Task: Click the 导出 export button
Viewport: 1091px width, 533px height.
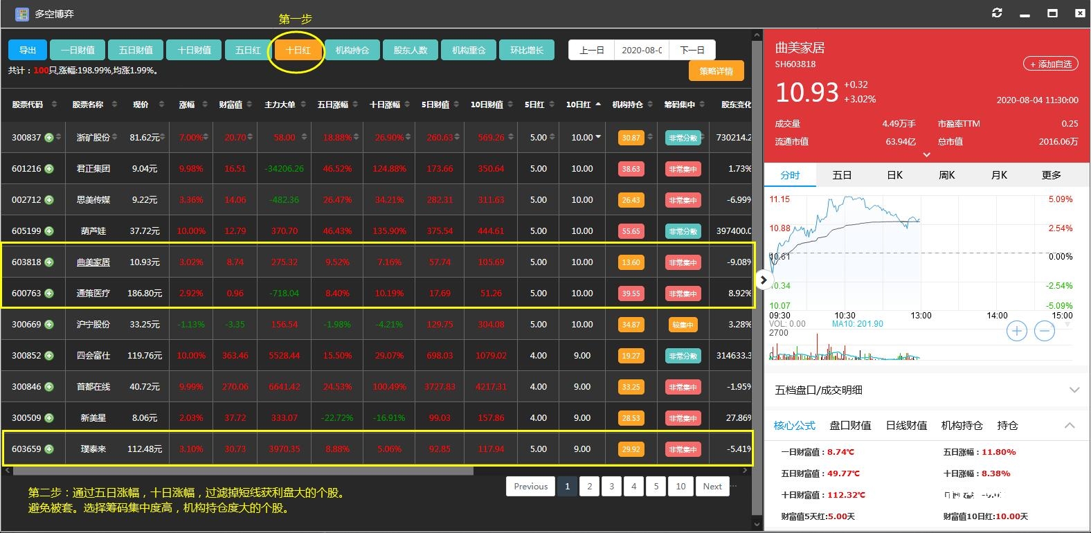Action: [28, 50]
